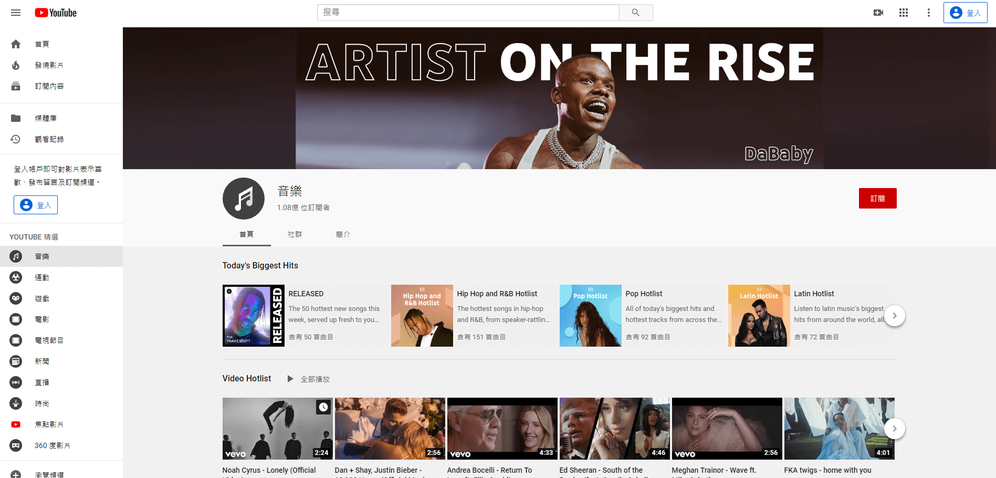The height and width of the screenshot is (478, 996).
Task: Switch to the 社群 community tab
Action: (x=295, y=234)
